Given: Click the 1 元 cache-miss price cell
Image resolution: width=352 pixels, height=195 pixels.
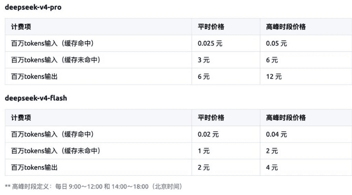Looking at the screenshot, I should tap(204, 151).
